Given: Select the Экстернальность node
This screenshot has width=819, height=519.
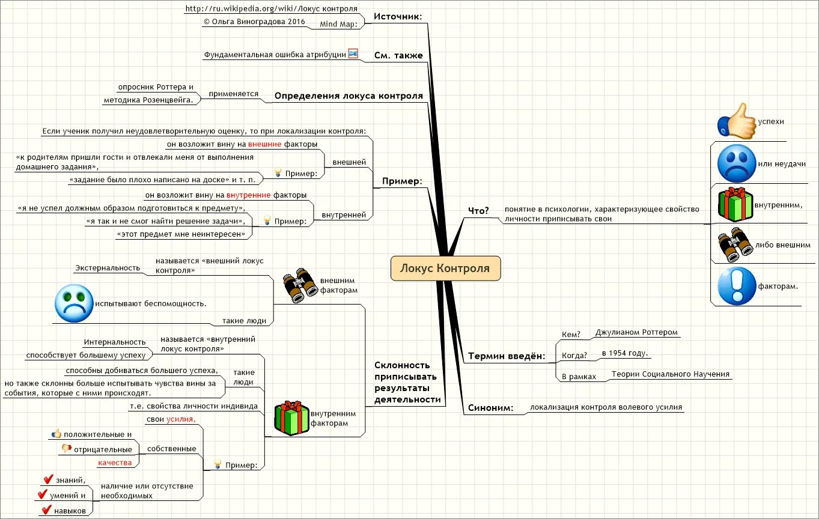Looking at the screenshot, I should [108, 267].
